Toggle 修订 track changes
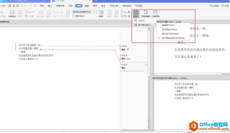Image resolution: width=230 pixels, height=133 pixels. (x=68, y=14)
